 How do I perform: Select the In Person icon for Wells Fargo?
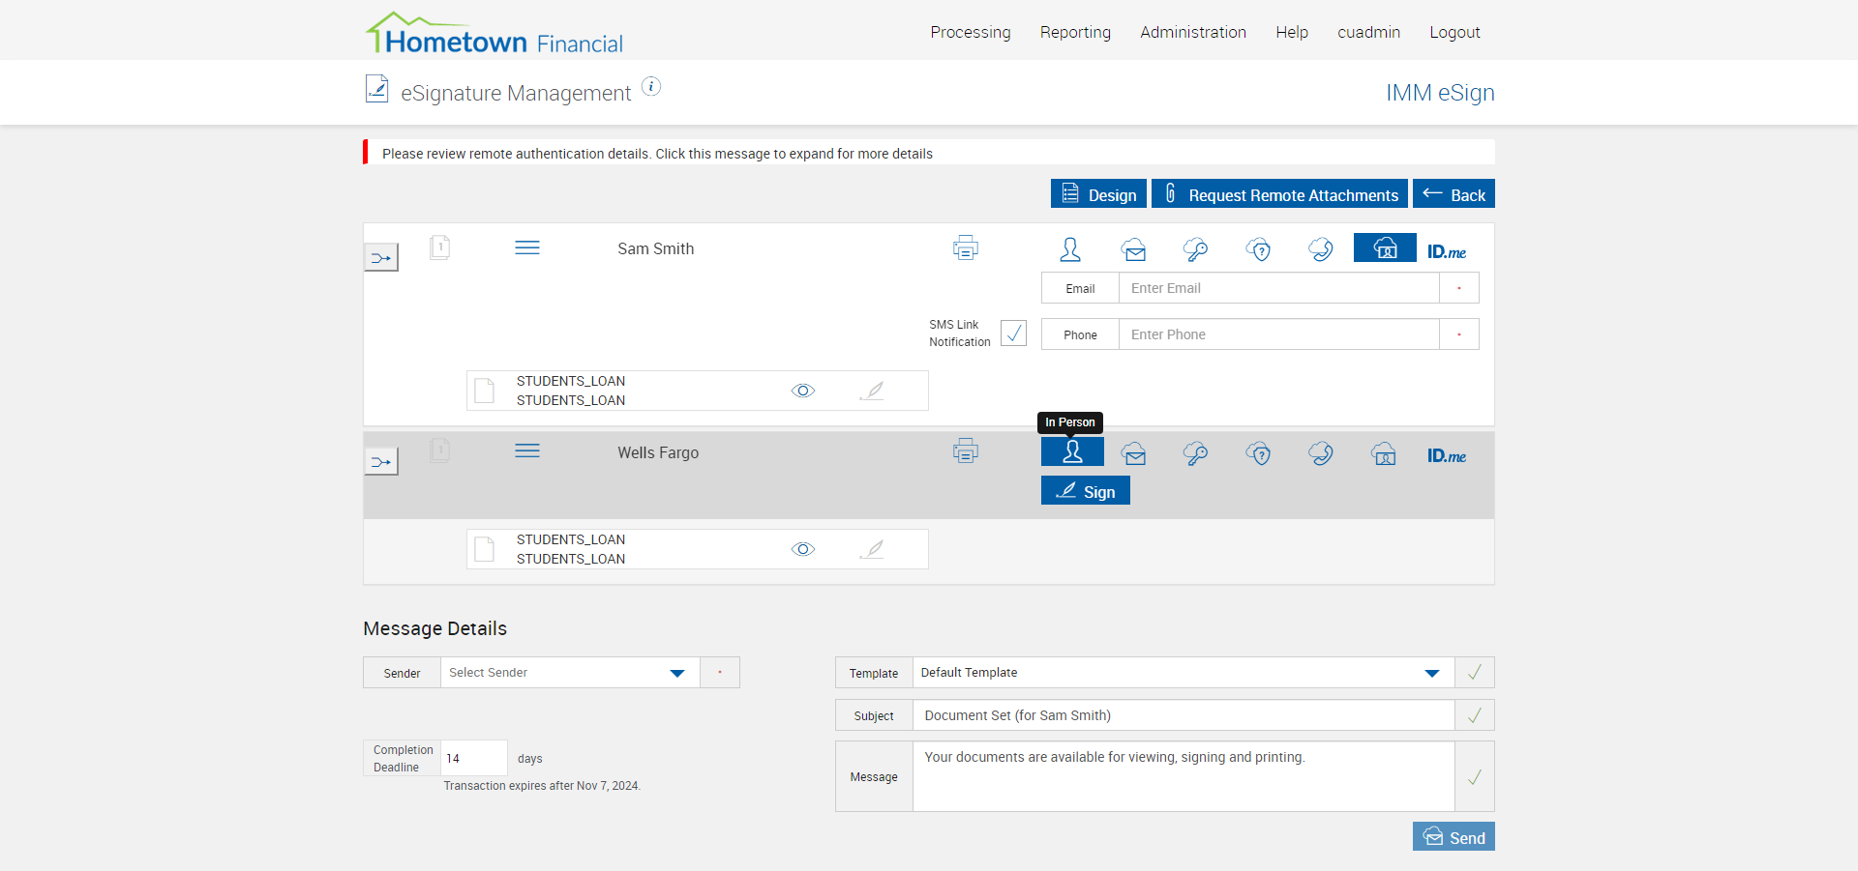click(1072, 451)
